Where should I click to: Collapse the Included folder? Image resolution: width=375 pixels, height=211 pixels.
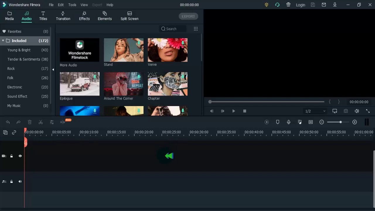tap(3, 41)
